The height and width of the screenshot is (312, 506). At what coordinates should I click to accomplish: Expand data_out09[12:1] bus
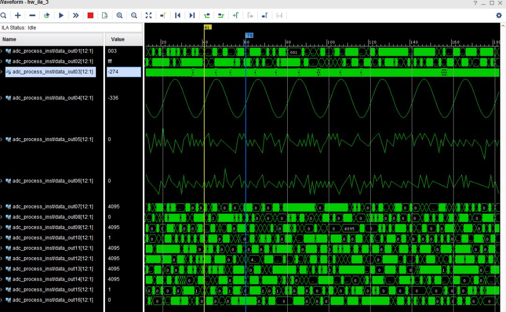[x=1, y=227]
